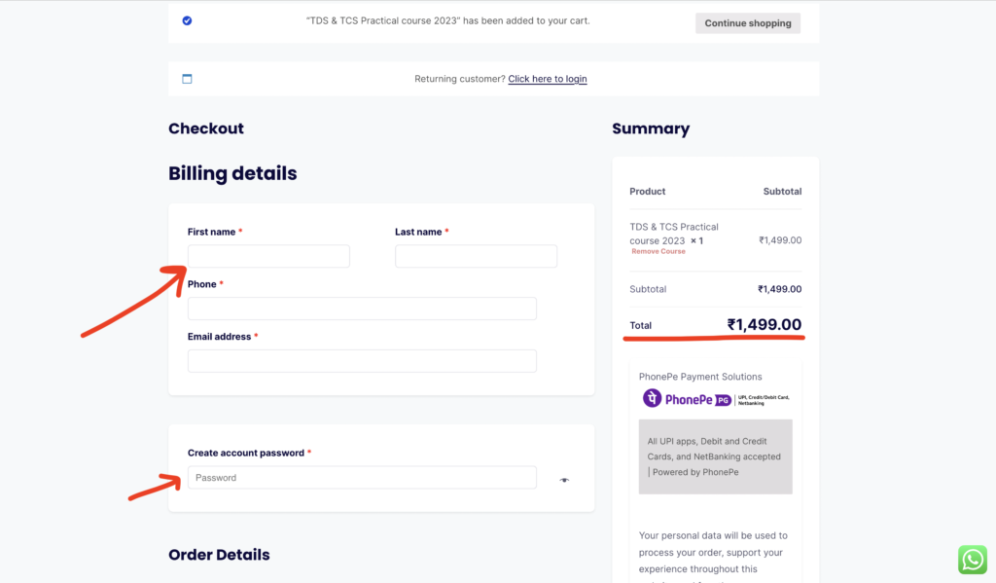Activate the Email address field
Image resolution: width=996 pixels, height=583 pixels.
[362, 361]
